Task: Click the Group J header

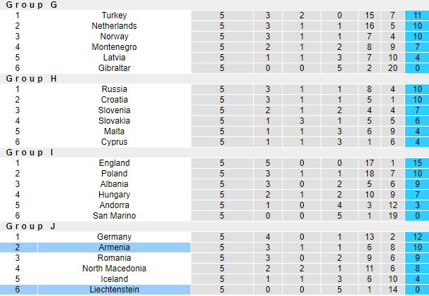Action: click(32, 226)
